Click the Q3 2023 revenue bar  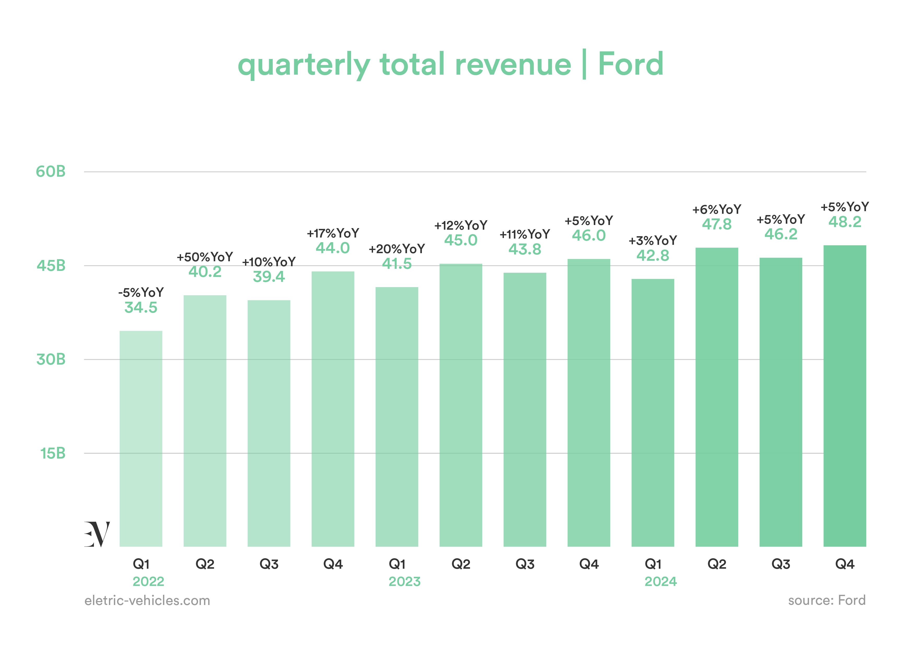pos(525,410)
